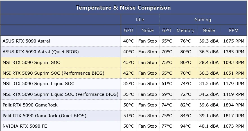Click the 1894 RPM value
Screen dimensions: 248x131
(234, 105)
